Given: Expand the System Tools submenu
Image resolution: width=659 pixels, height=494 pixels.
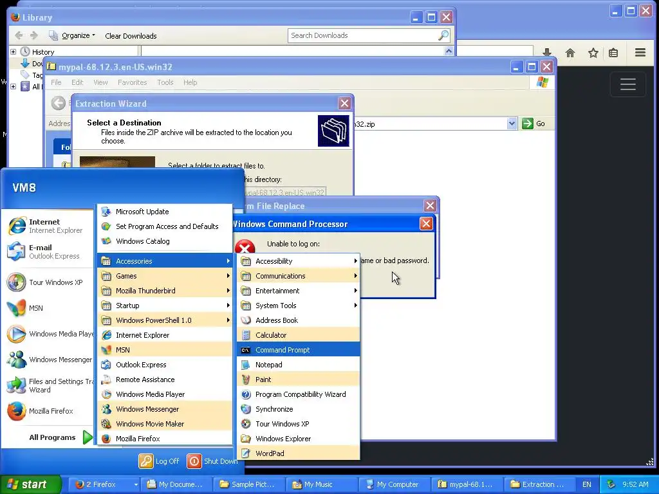Looking at the screenshot, I should point(299,306).
